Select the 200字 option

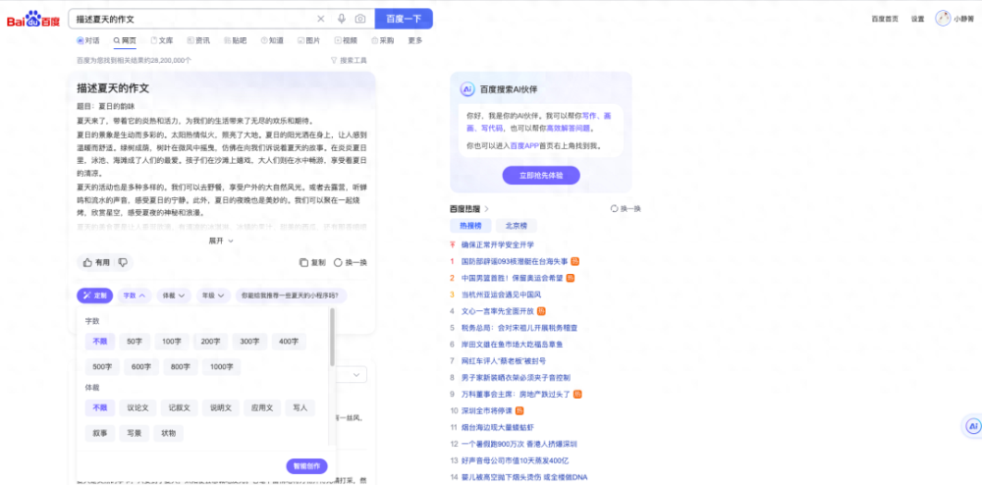pos(210,342)
